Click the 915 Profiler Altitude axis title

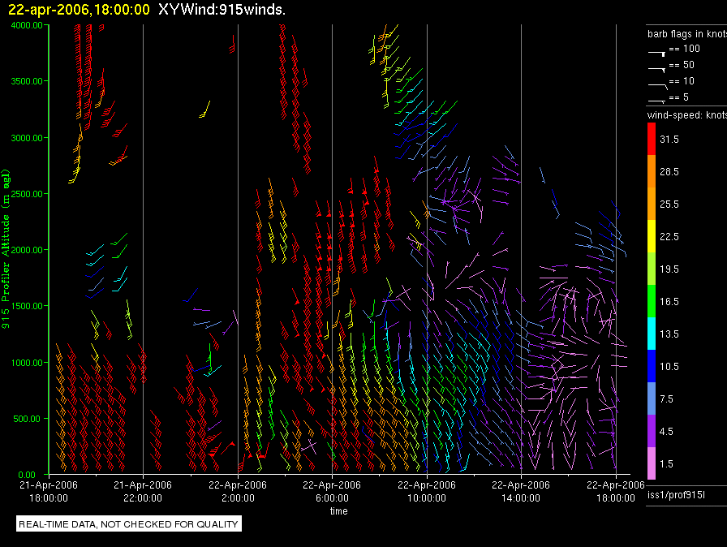(x=6, y=249)
